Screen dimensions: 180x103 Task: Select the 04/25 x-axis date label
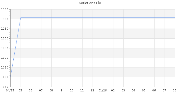[10, 91]
